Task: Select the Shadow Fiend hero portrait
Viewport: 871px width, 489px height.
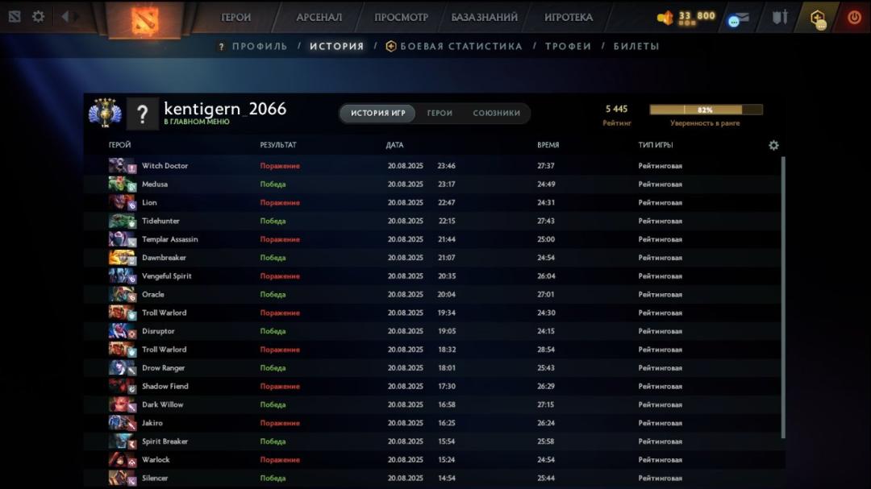Action: 123,386
